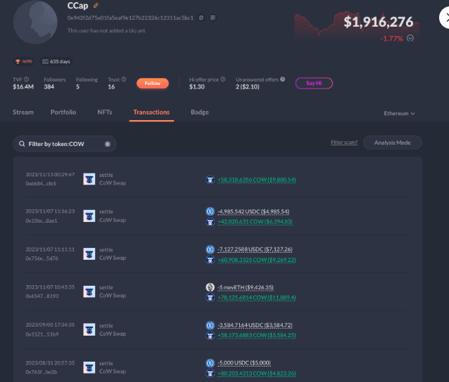Click the mevETH token icon beside -5 mevETH

(x=210, y=287)
